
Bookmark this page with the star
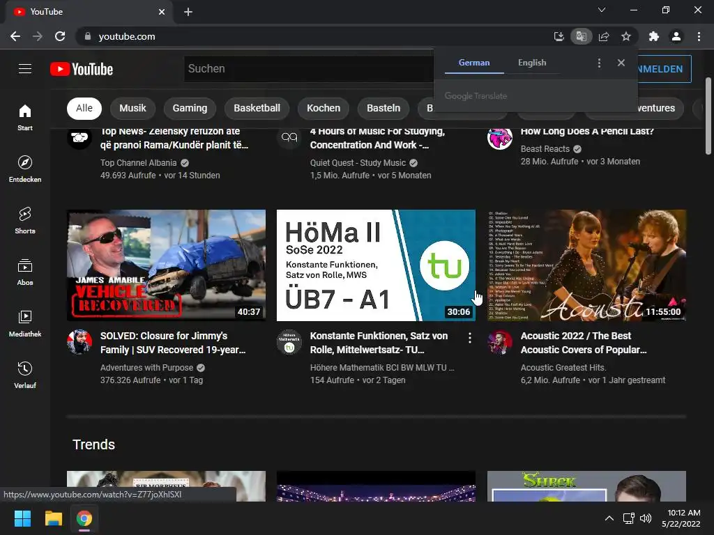626,36
